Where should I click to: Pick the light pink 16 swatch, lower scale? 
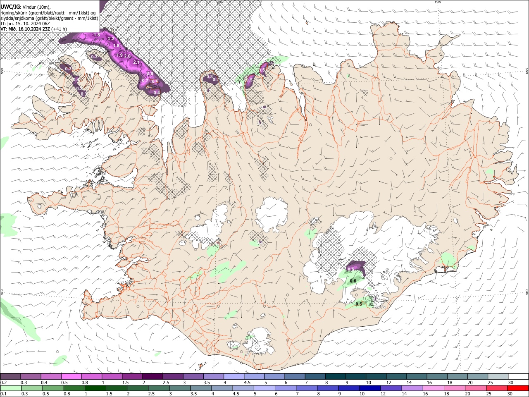434,388
